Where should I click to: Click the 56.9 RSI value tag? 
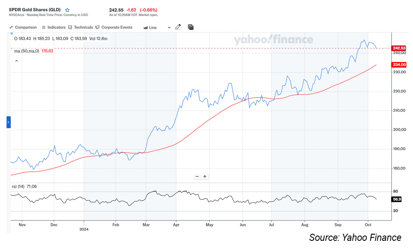[x=397, y=199]
